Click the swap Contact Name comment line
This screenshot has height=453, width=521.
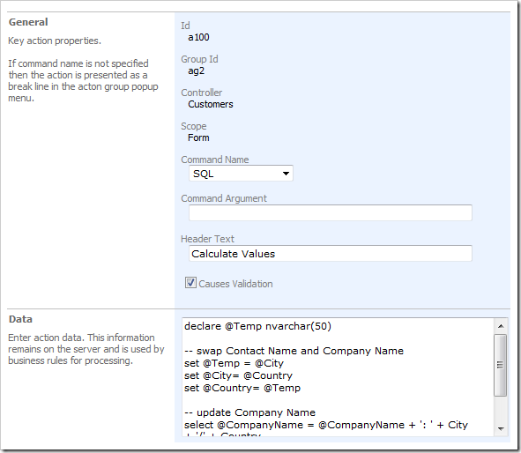(294, 351)
